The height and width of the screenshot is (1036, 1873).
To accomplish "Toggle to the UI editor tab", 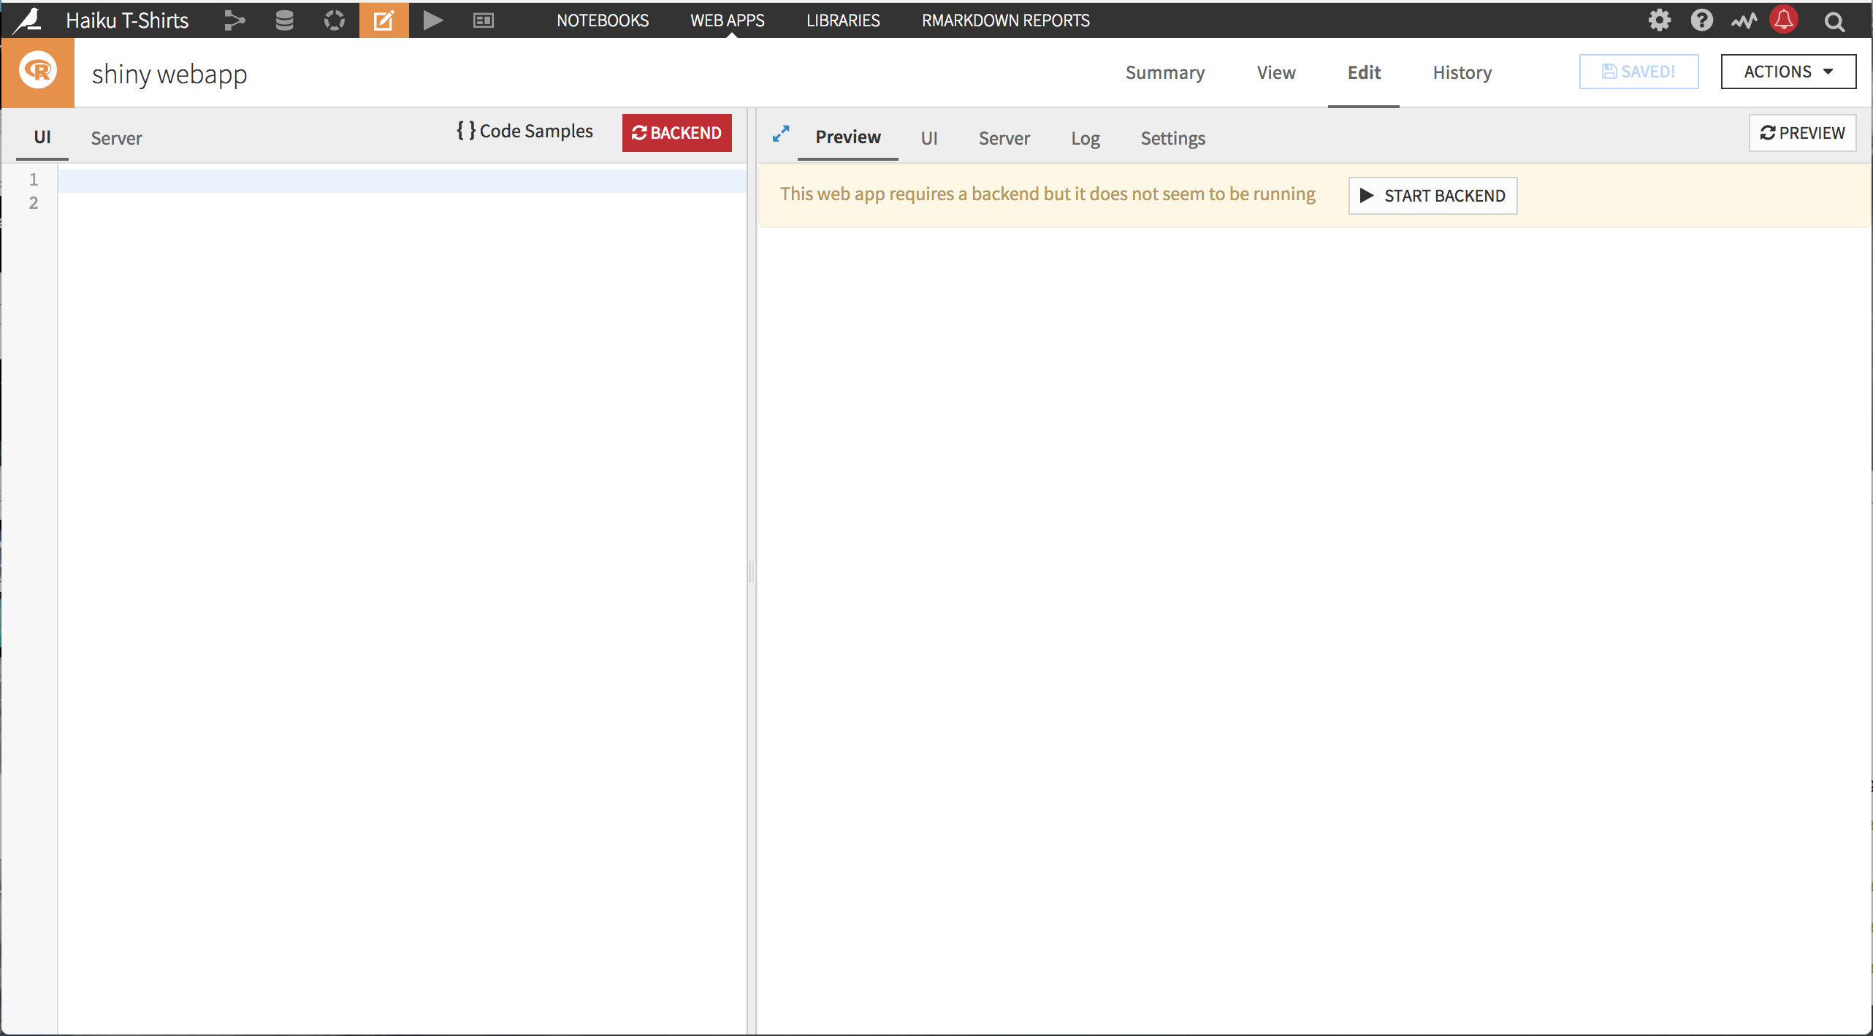I will pos(42,137).
